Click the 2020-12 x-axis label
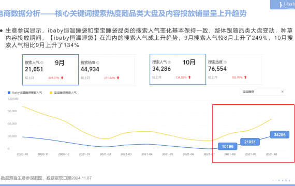 (x=64, y=154)
